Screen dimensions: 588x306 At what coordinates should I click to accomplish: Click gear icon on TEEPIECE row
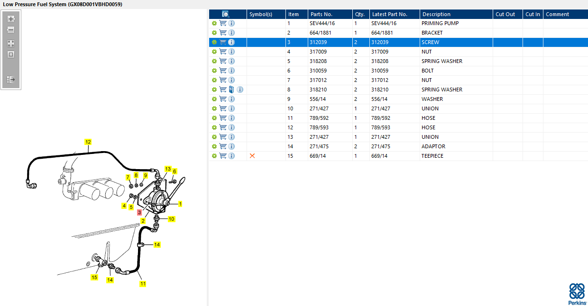[x=214, y=156]
